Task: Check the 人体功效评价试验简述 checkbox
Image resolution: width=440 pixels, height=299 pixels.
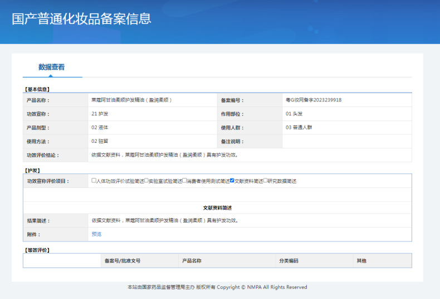Action: click(94, 180)
